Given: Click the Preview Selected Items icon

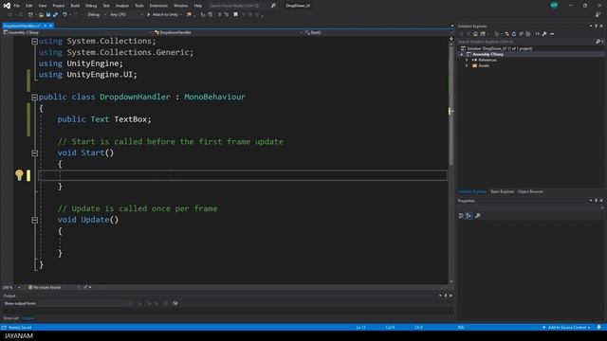Looking at the screenshot, I should point(552,34).
